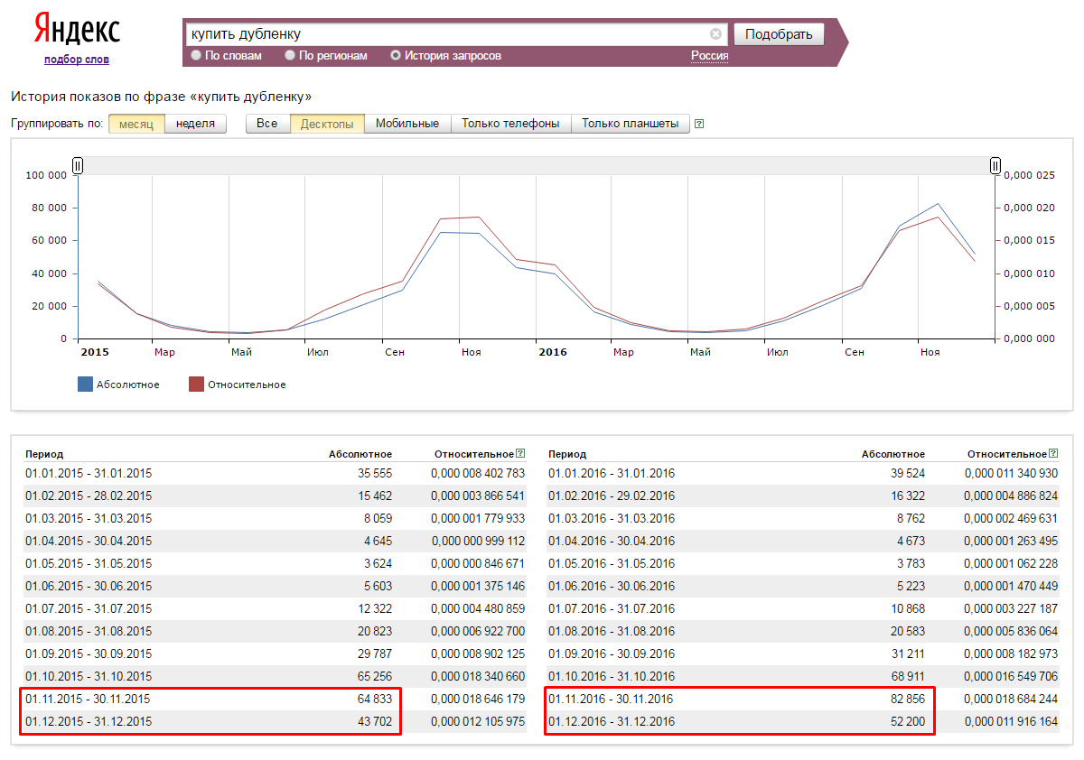
Task: Switch to the Только телефоны tab
Action: (510, 124)
